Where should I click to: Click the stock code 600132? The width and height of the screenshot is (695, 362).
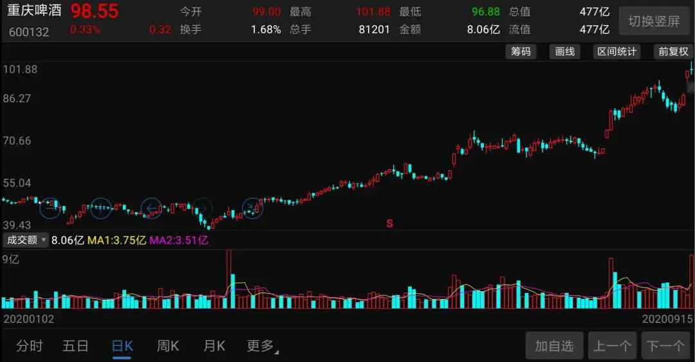(x=29, y=32)
